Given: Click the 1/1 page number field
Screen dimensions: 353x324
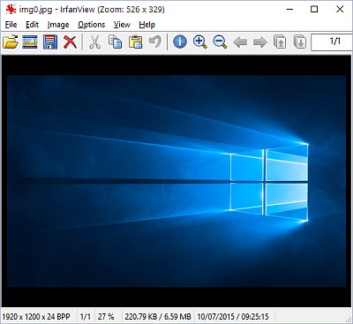Looking at the screenshot, I should tap(332, 42).
